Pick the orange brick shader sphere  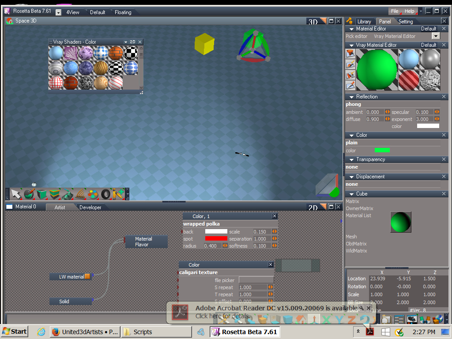click(116, 53)
